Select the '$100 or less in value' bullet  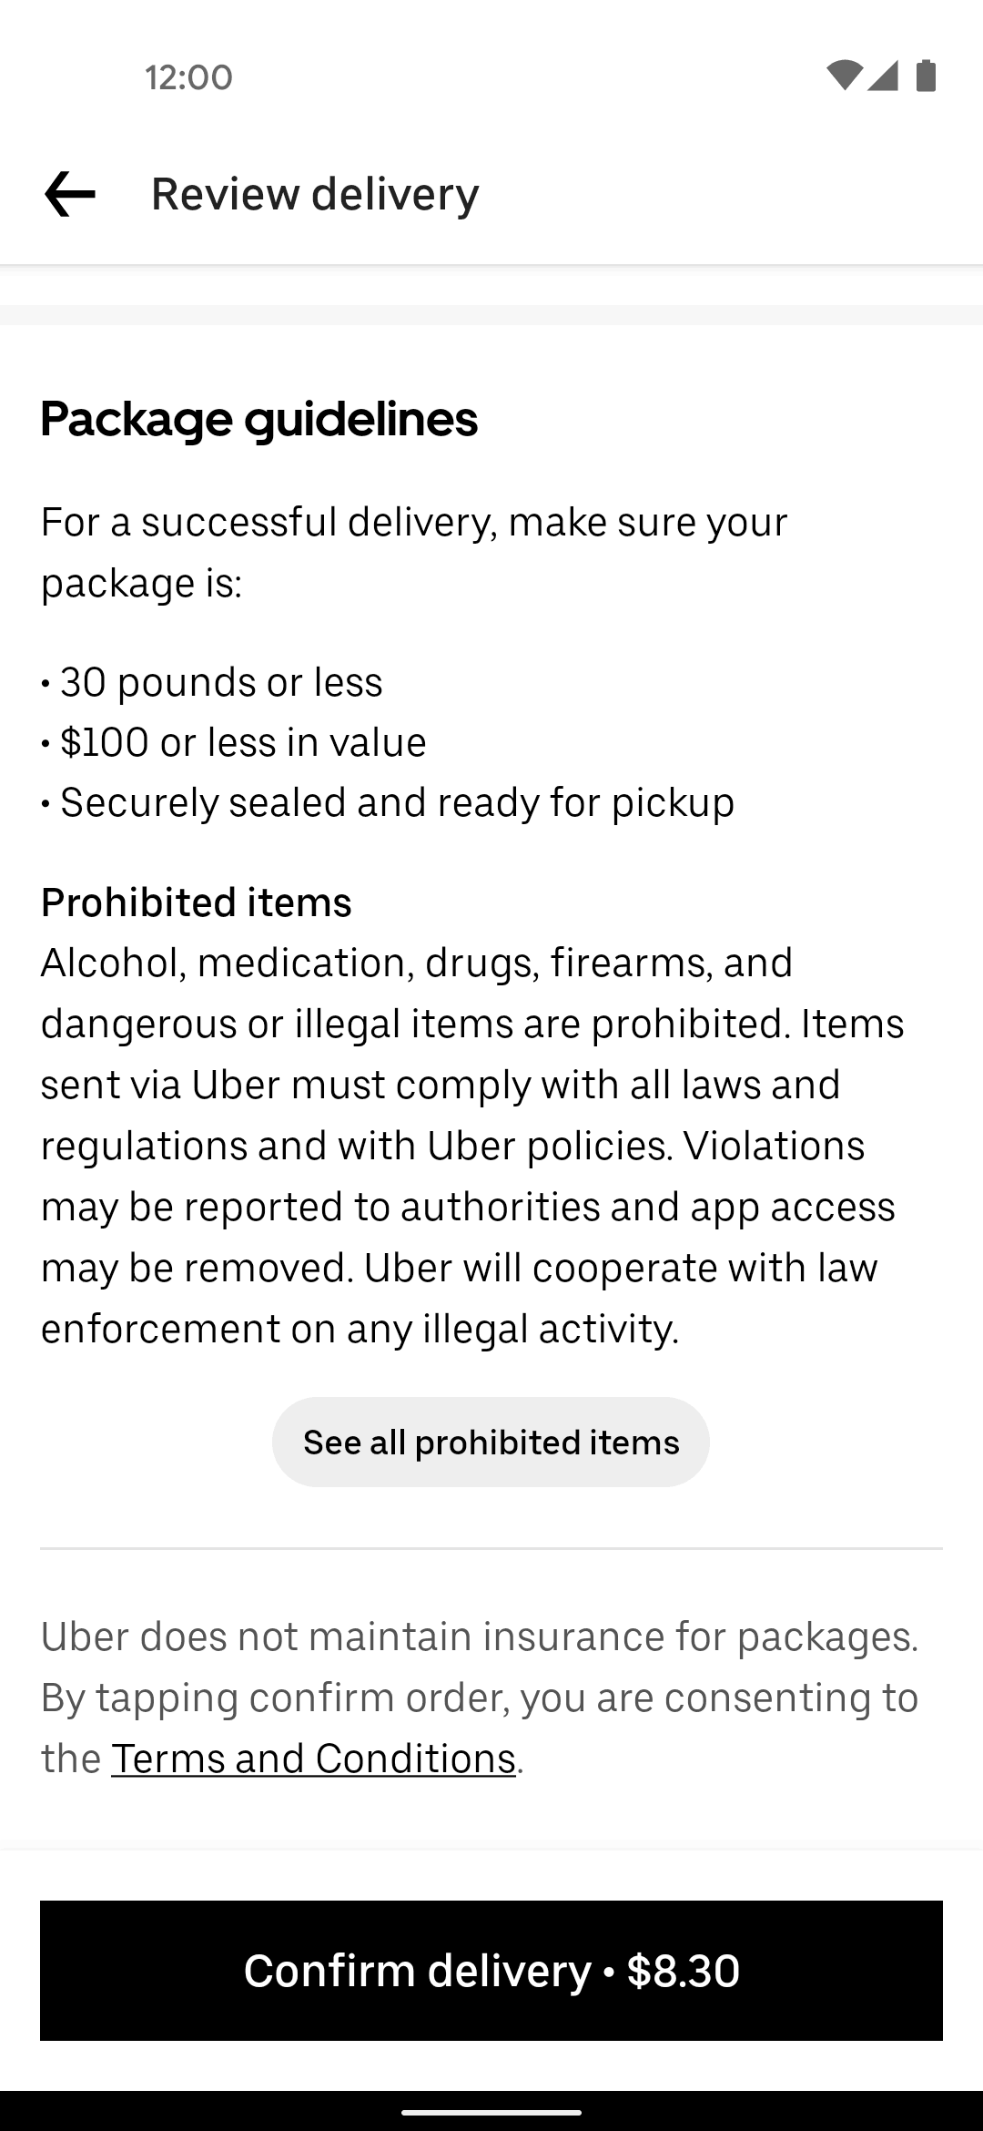click(x=243, y=742)
